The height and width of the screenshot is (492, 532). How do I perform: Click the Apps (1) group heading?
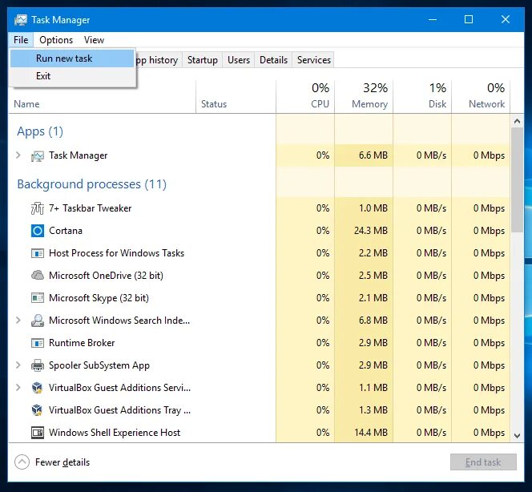[x=40, y=131]
